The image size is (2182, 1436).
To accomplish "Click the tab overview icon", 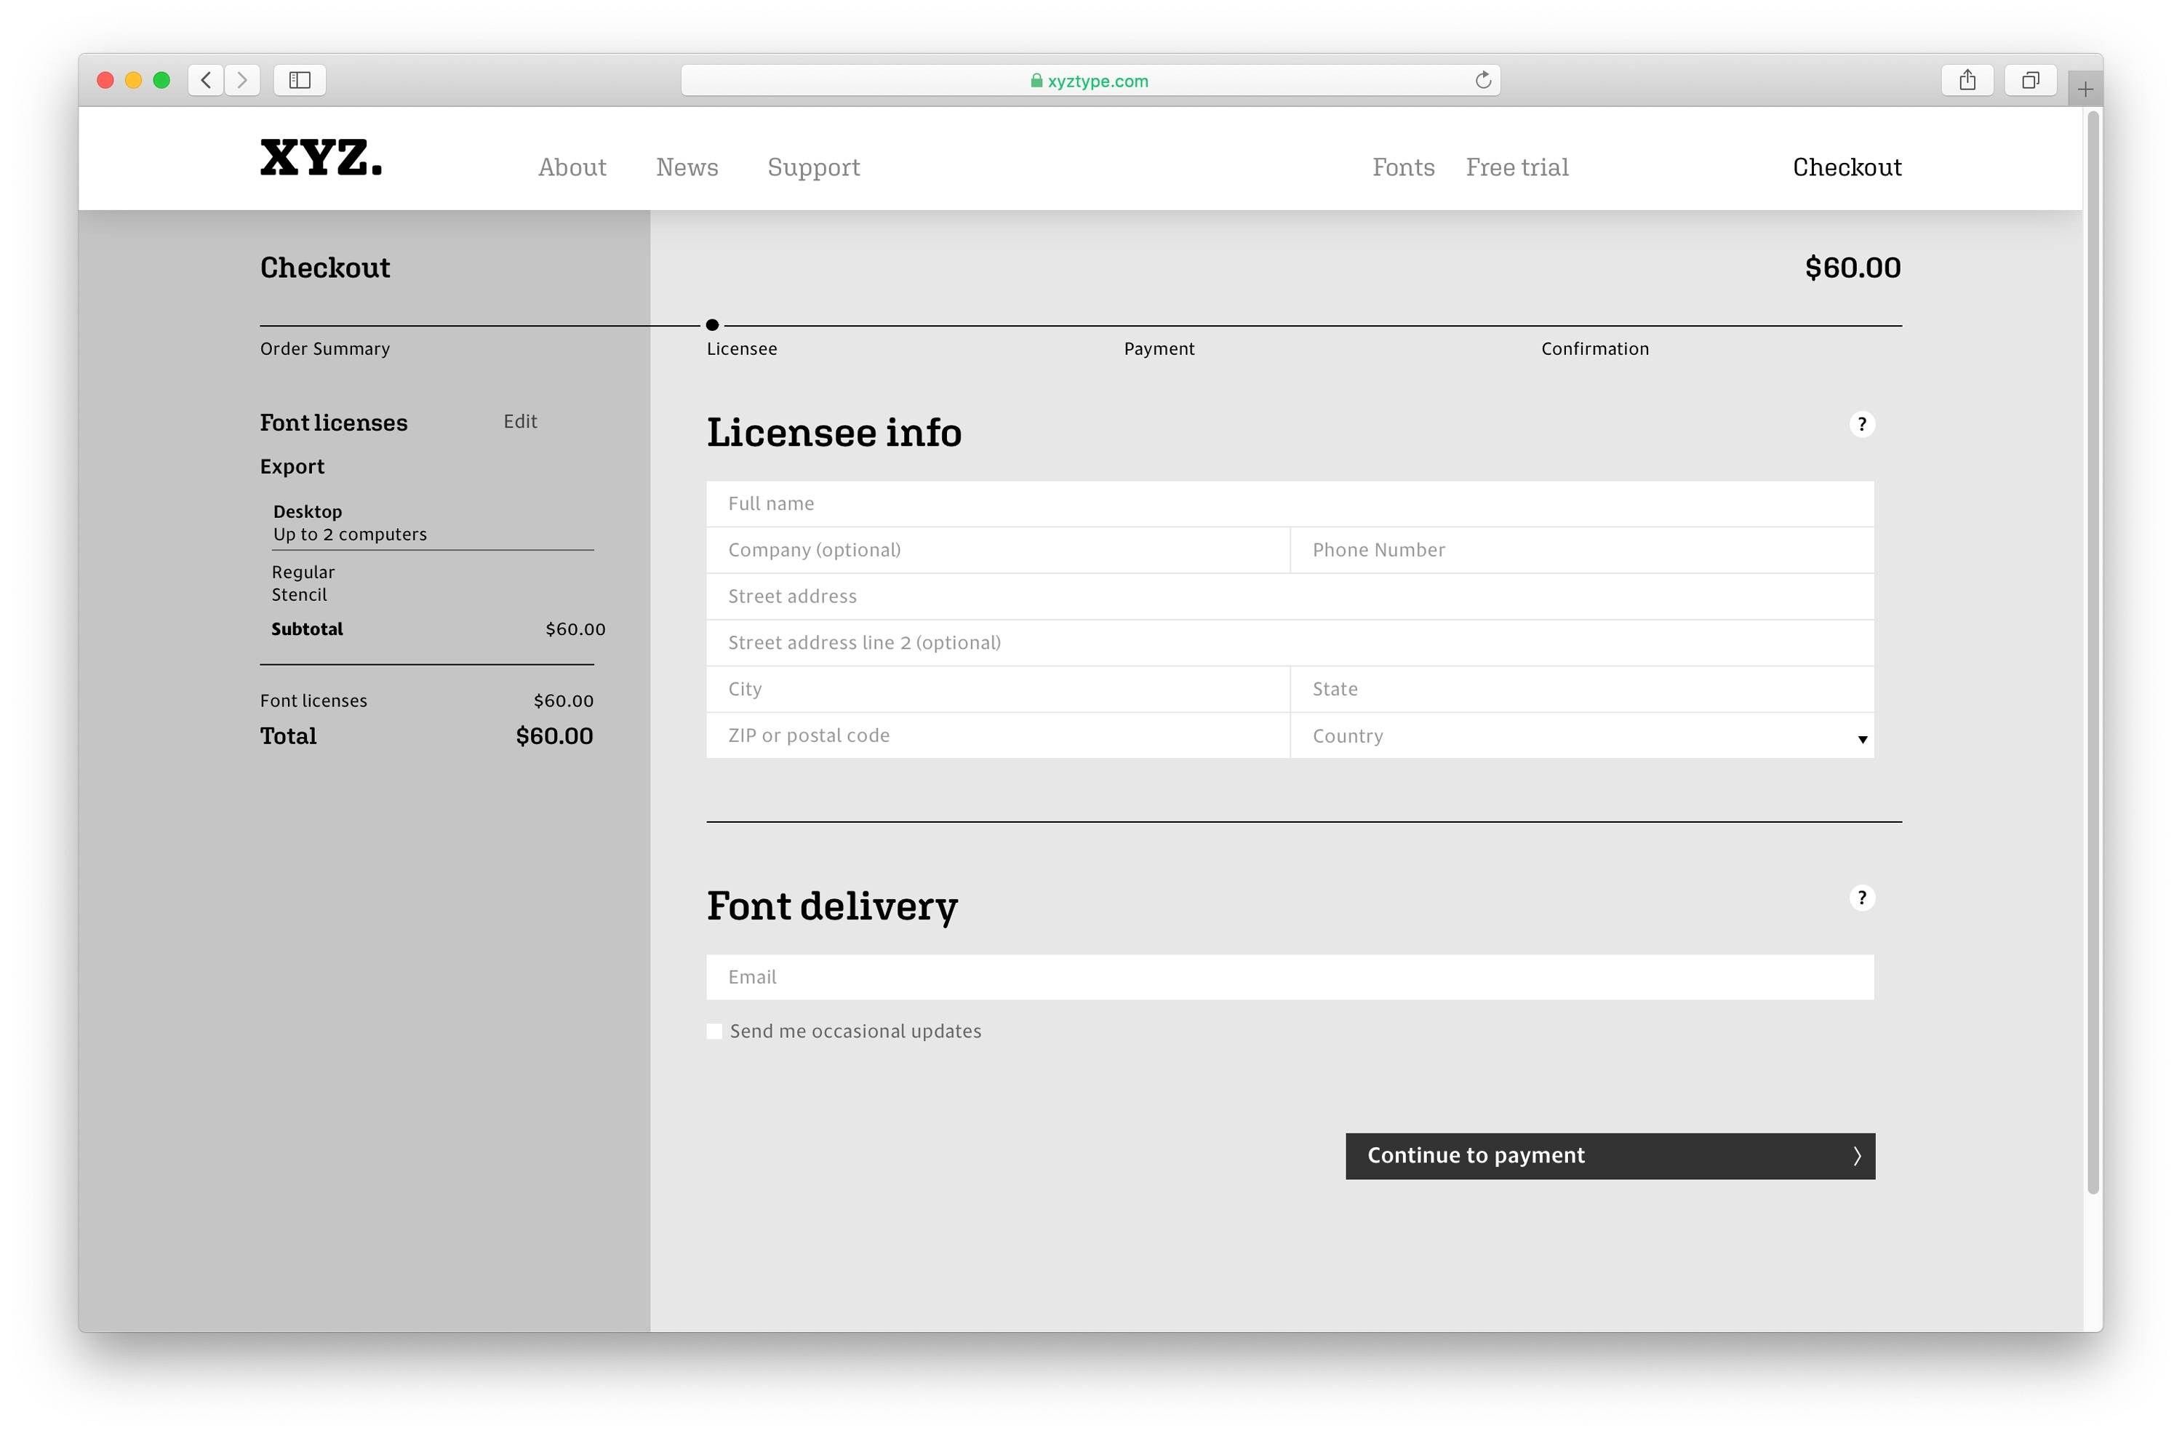I will [2030, 80].
